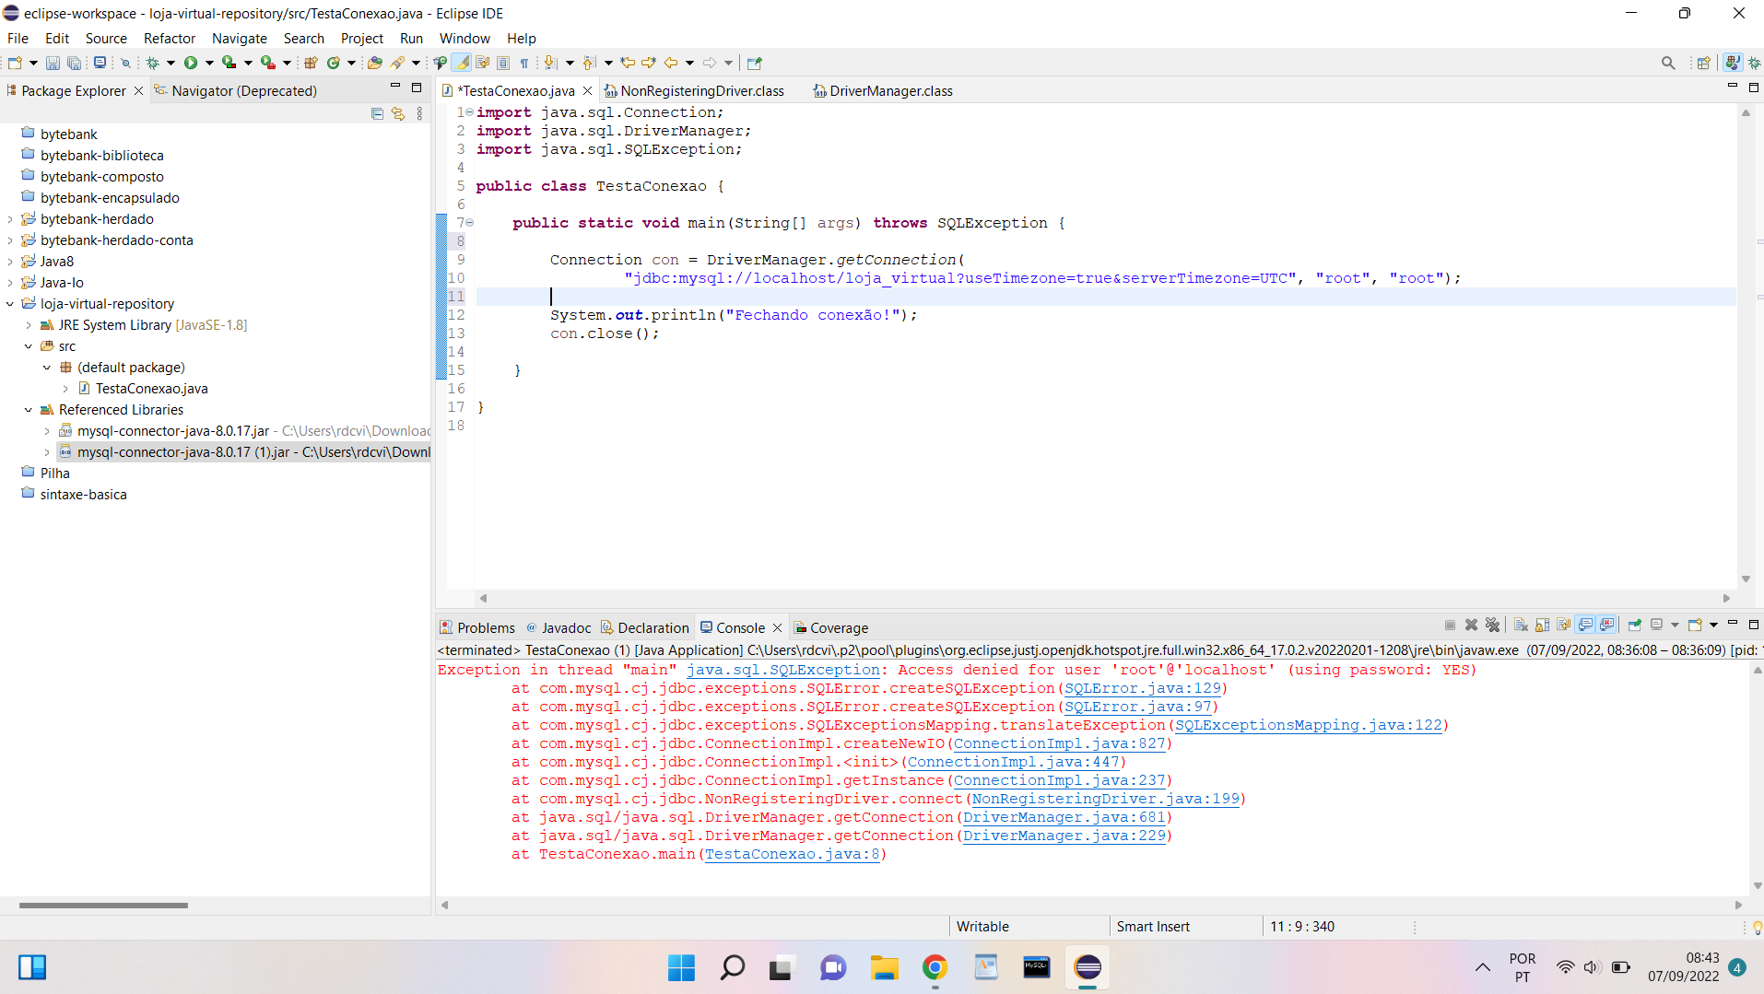This screenshot has width=1764, height=994.
Task: Collapse All in Package Explorer
Action: (x=377, y=113)
